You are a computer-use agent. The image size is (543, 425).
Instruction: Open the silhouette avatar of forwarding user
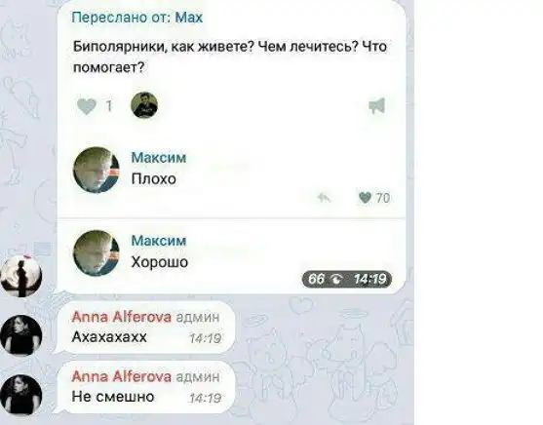21,277
